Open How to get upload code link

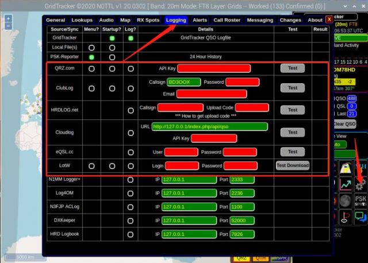206,116
